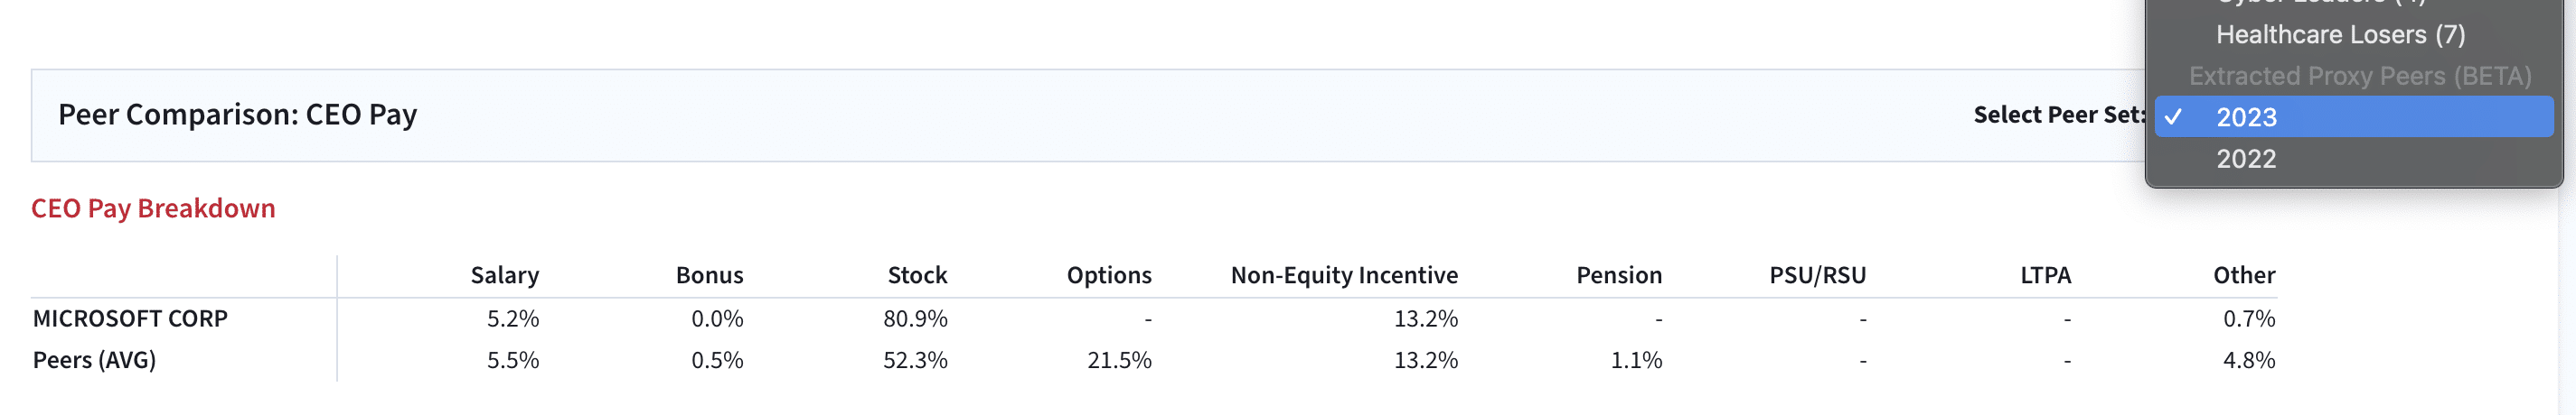Image resolution: width=2576 pixels, height=415 pixels.
Task: Click Microsoft's 80.9% stock value cell
Action: (914, 318)
